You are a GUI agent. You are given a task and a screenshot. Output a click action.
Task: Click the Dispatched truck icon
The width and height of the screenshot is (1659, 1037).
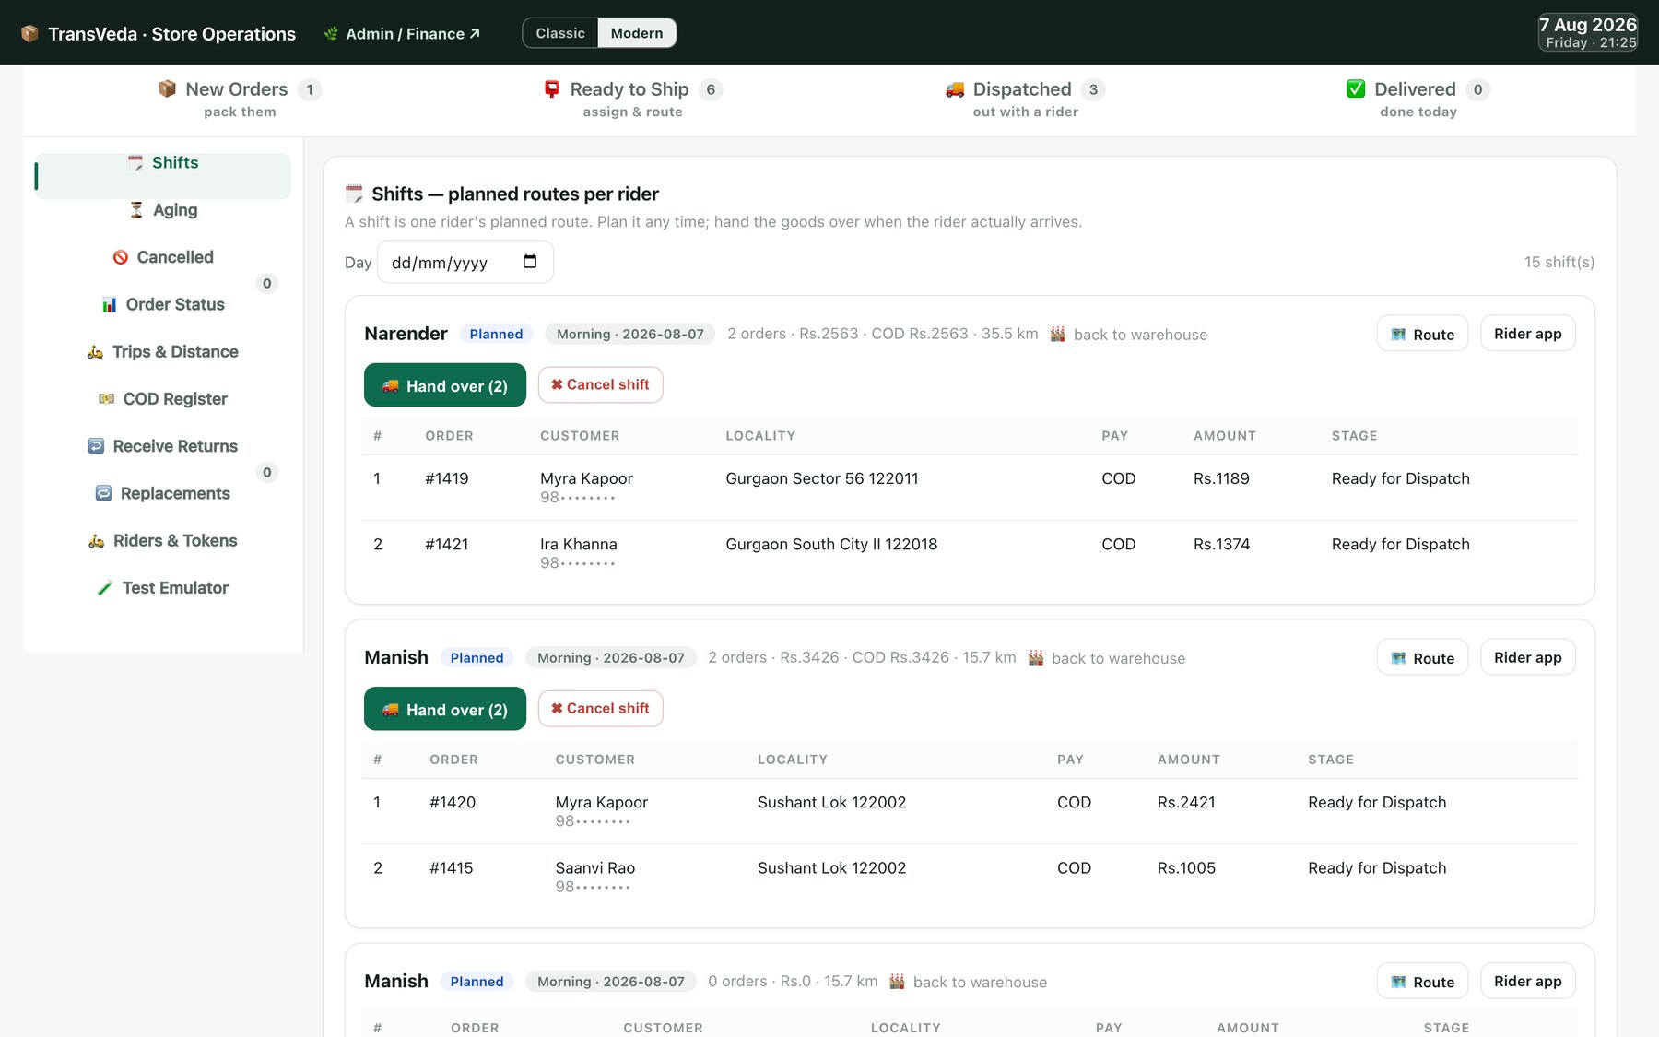click(x=955, y=89)
